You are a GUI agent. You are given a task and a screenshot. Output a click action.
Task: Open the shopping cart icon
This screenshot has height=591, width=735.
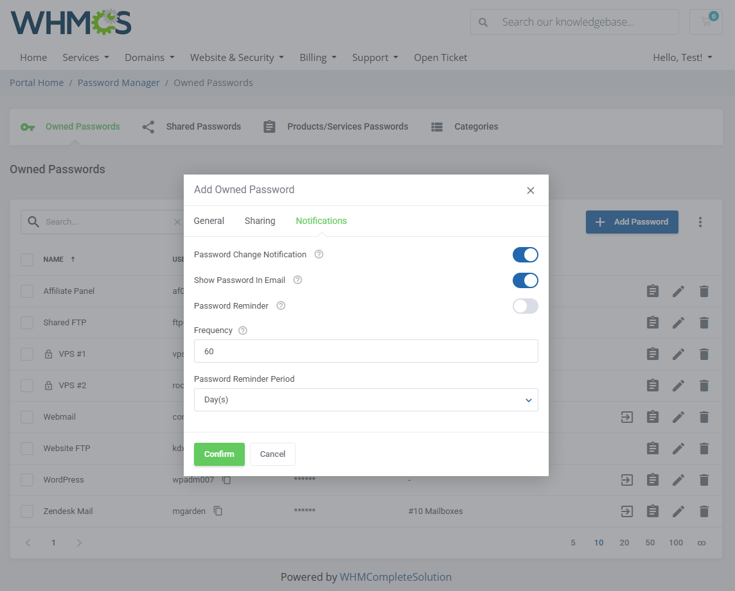coord(705,22)
